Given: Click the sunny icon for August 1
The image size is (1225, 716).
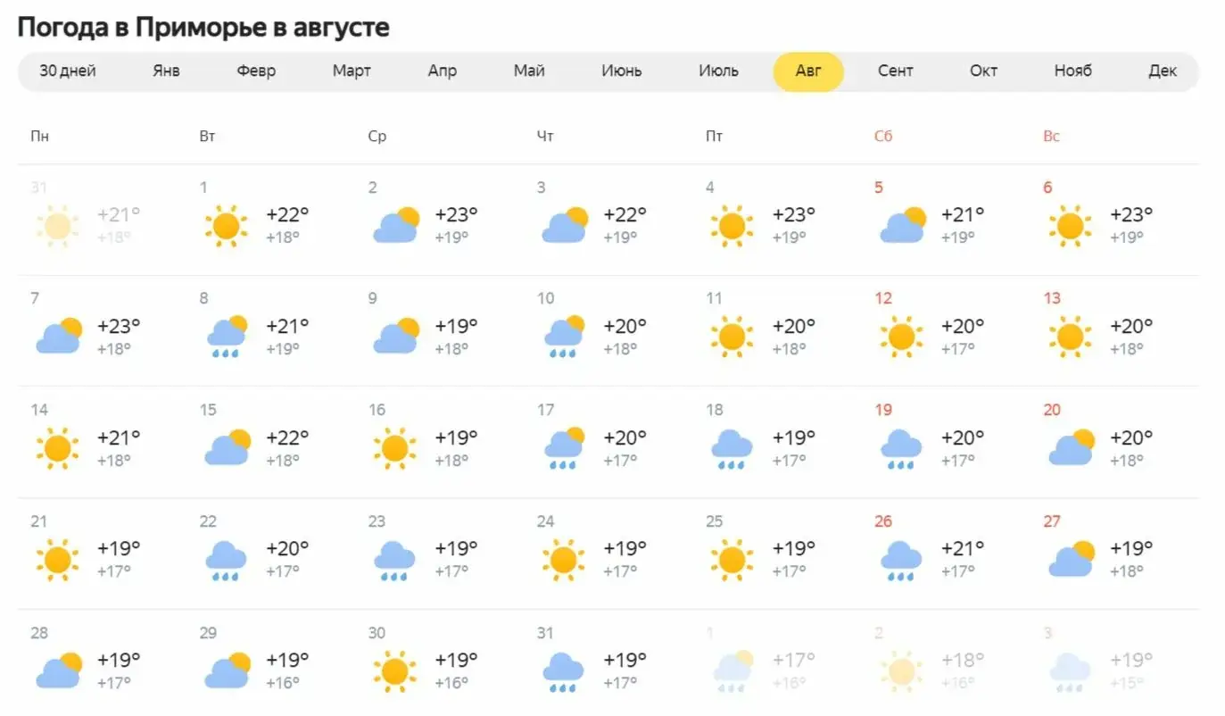Looking at the screenshot, I should 226,226.
